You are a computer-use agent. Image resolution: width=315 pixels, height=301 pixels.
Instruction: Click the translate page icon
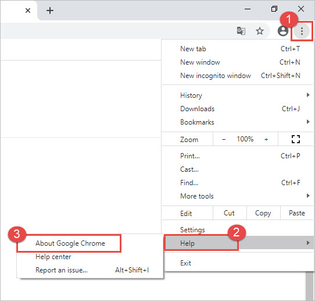[241, 31]
